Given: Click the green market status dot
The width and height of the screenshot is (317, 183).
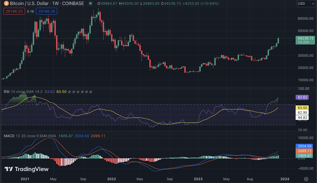Looking at the screenshot, I should pyautogui.click(x=90, y=4).
